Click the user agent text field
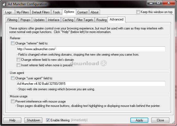Image resolution: width=177 pixels, height=126 pixels. click(x=91, y=84)
